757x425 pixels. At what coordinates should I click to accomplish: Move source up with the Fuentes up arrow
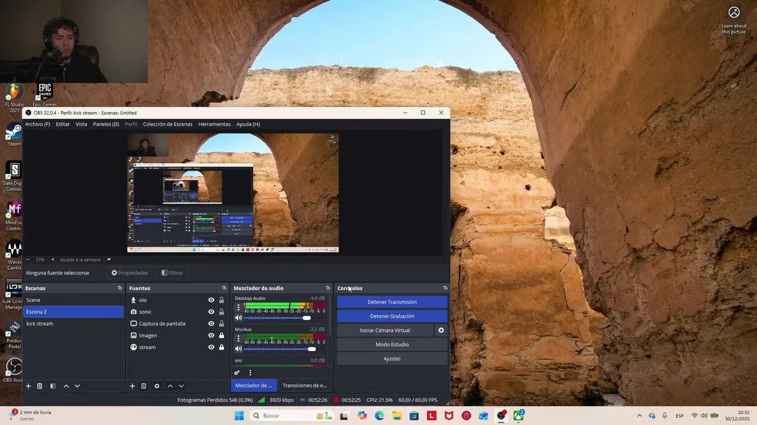coord(170,386)
